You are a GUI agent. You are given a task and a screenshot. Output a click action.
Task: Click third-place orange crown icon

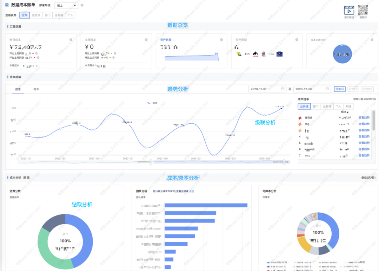pyautogui.click(x=300, y=130)
